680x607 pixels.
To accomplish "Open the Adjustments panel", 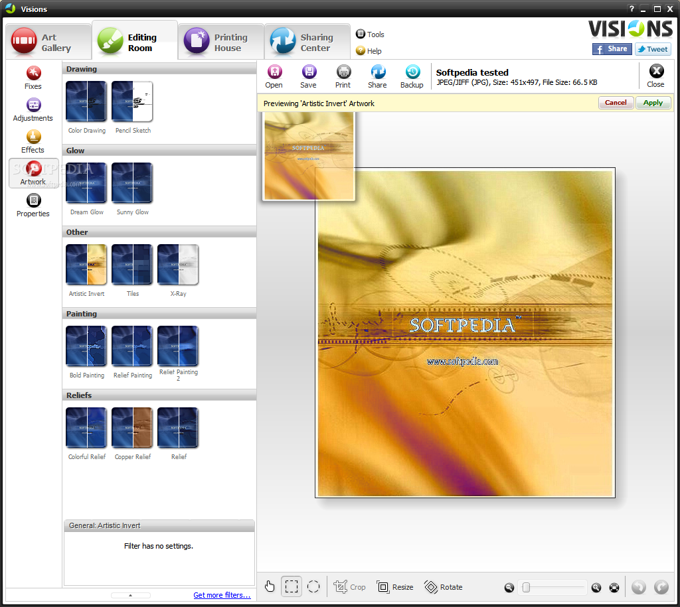I will pos(33,110).
